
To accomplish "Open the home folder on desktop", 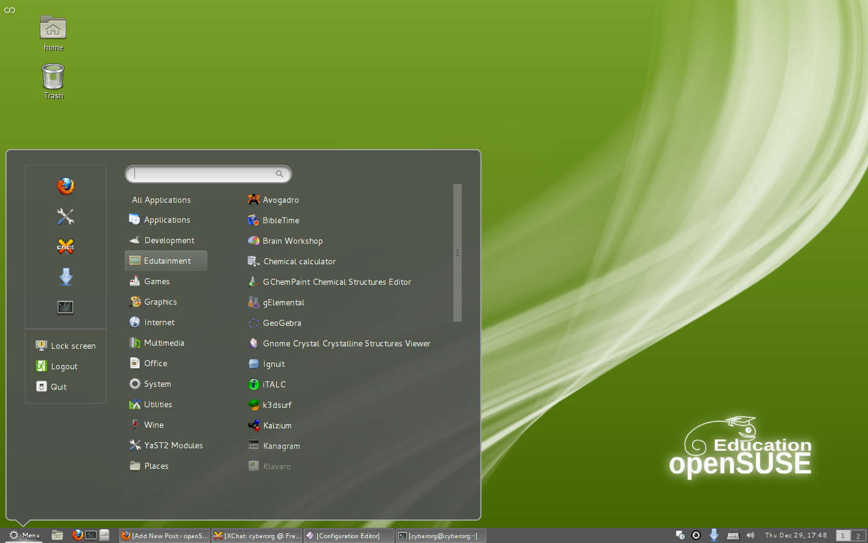I will click(53, 34).
